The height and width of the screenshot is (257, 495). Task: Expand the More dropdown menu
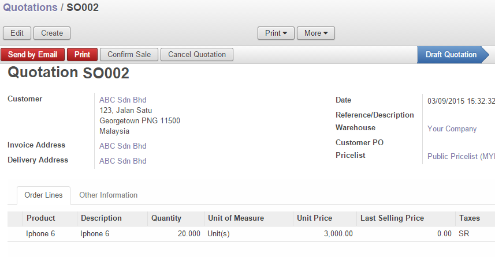[315, 33]
